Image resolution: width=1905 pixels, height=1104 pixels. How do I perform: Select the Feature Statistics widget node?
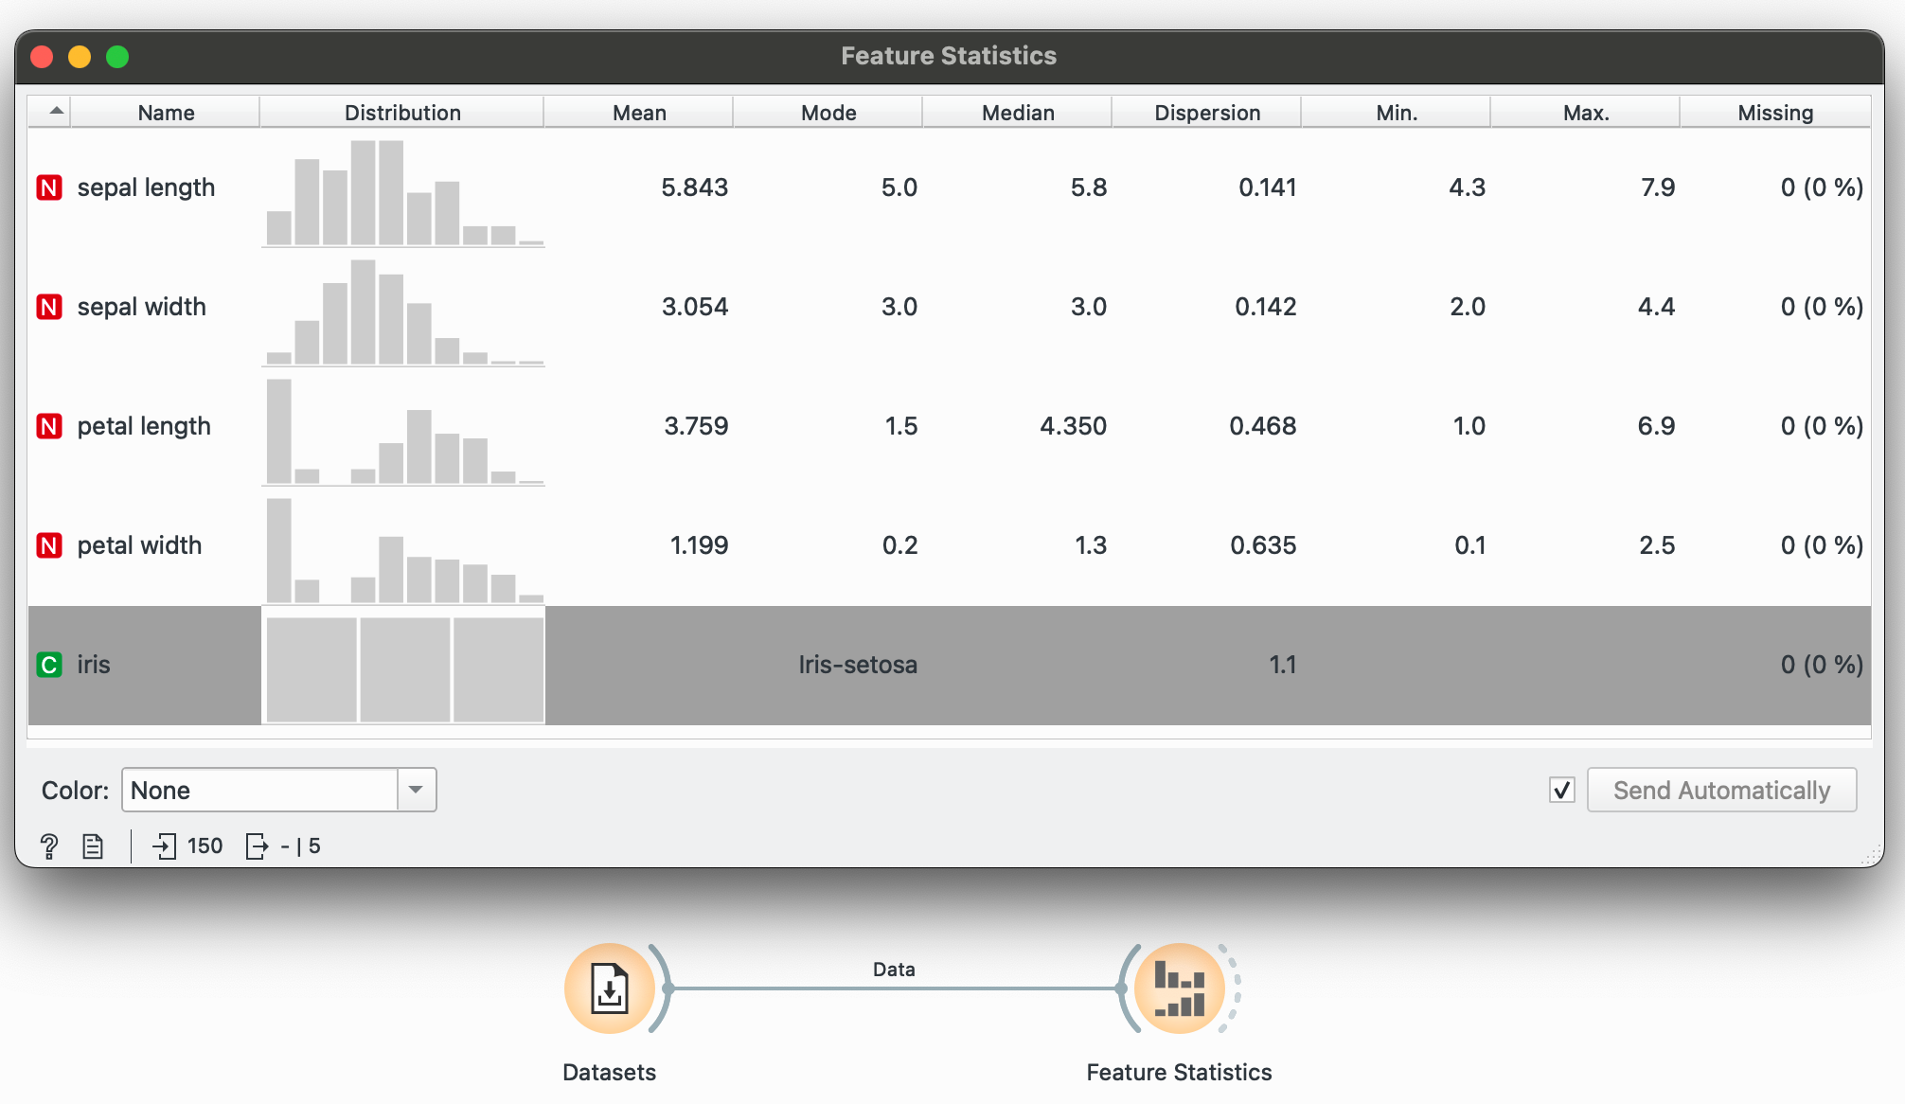pyautogui.click(x=1179, y=988)
